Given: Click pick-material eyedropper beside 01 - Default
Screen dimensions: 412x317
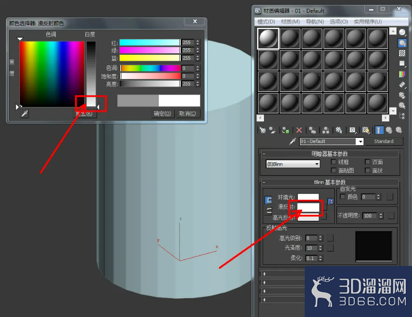Looking at the screenshot, I should point(292,141).
